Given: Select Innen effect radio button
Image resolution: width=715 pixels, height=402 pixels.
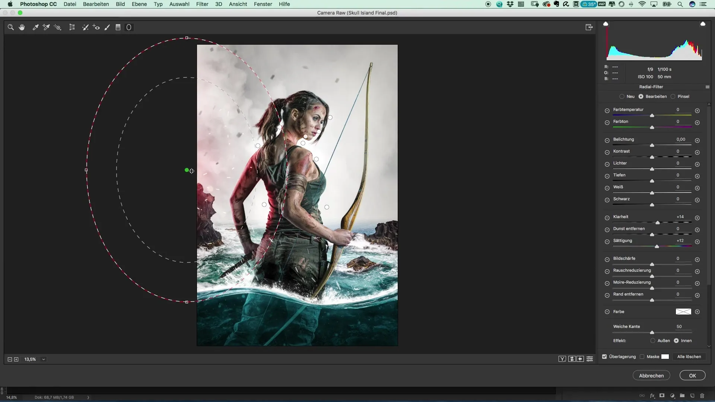Looking at the screenshot, I should 676,341.
